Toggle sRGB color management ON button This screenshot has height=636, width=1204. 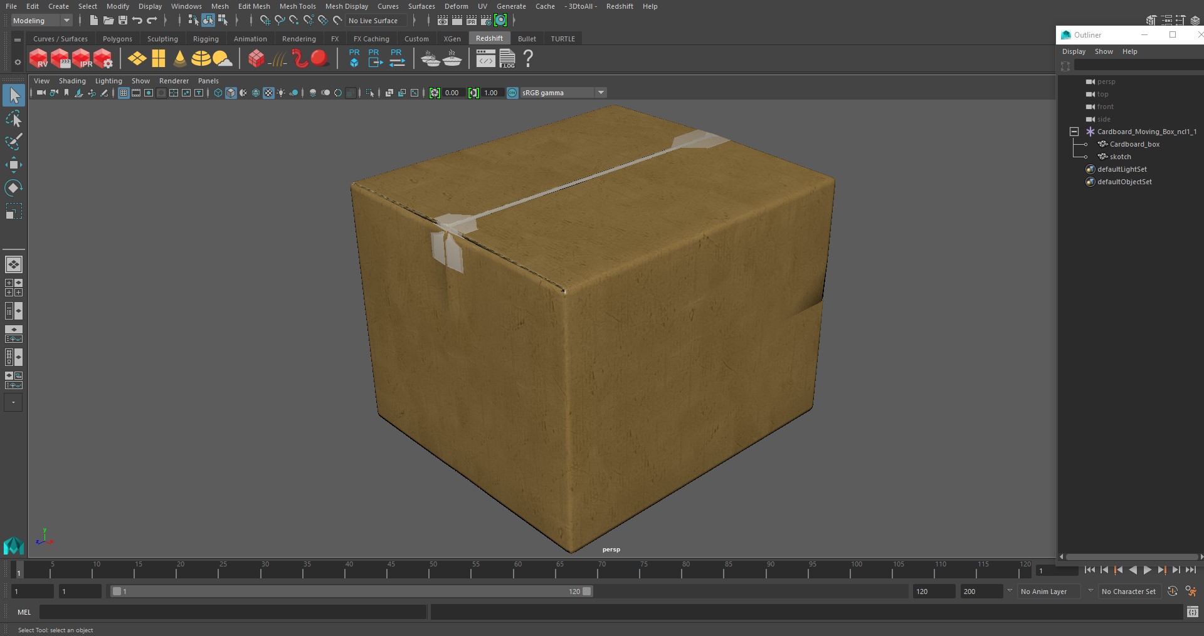click(512, 93)
